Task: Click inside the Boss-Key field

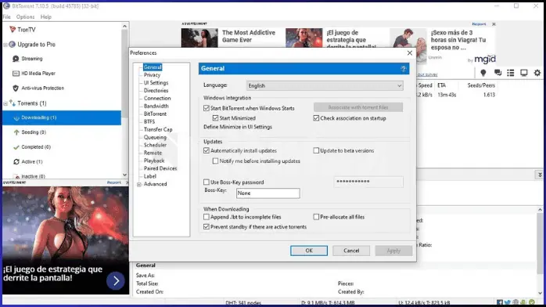Action: (268, 193)
